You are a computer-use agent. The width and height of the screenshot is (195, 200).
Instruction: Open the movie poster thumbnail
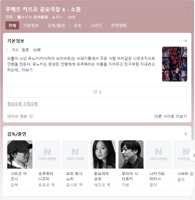pos(174,64)
